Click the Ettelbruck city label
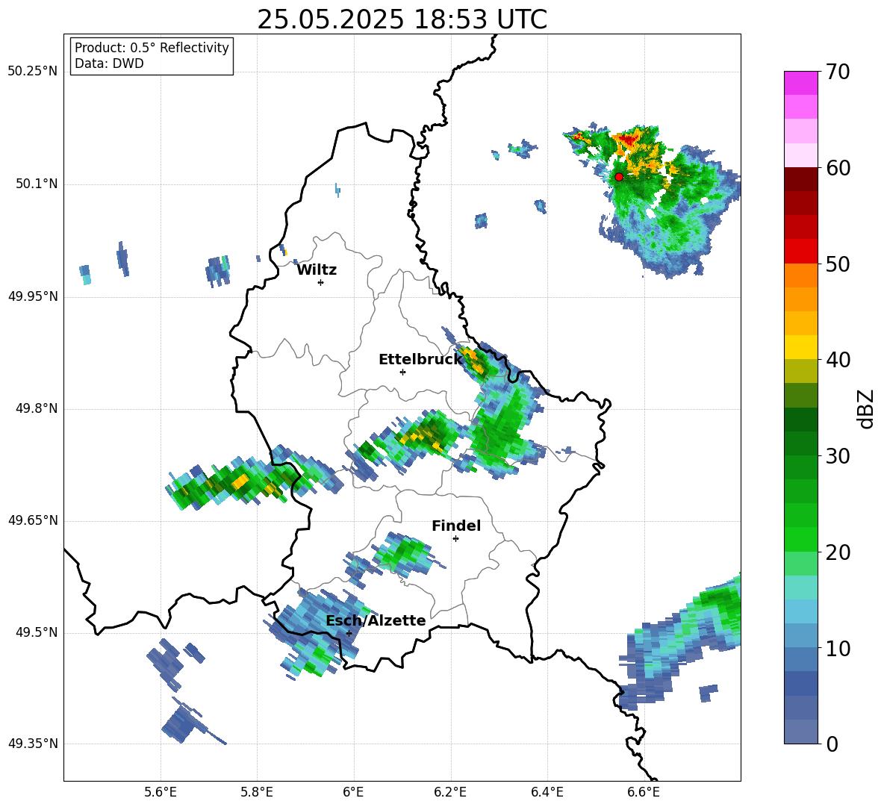 point(420,360)
